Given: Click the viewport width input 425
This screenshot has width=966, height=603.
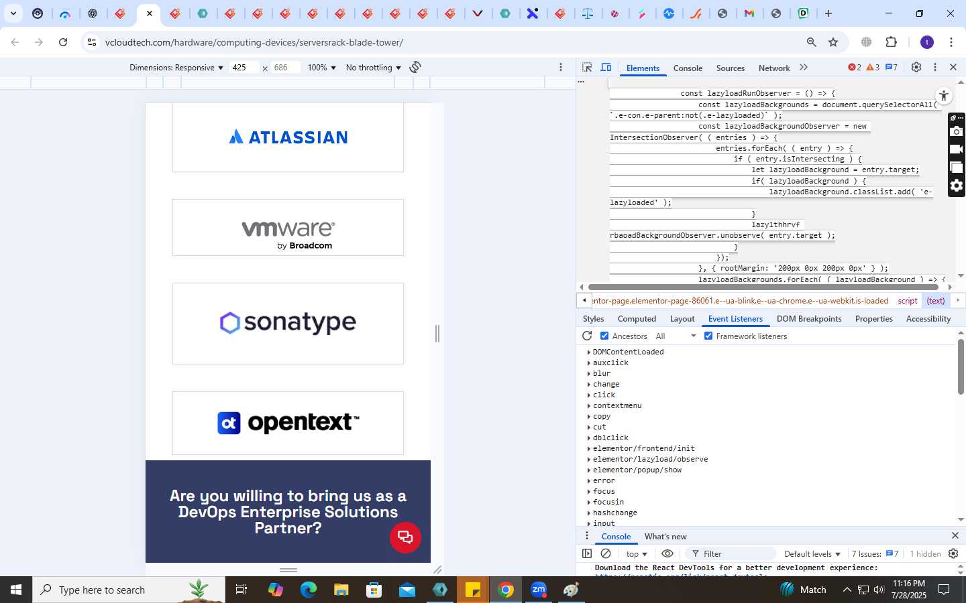Looking at the screenshot, I should pos(244,68).
